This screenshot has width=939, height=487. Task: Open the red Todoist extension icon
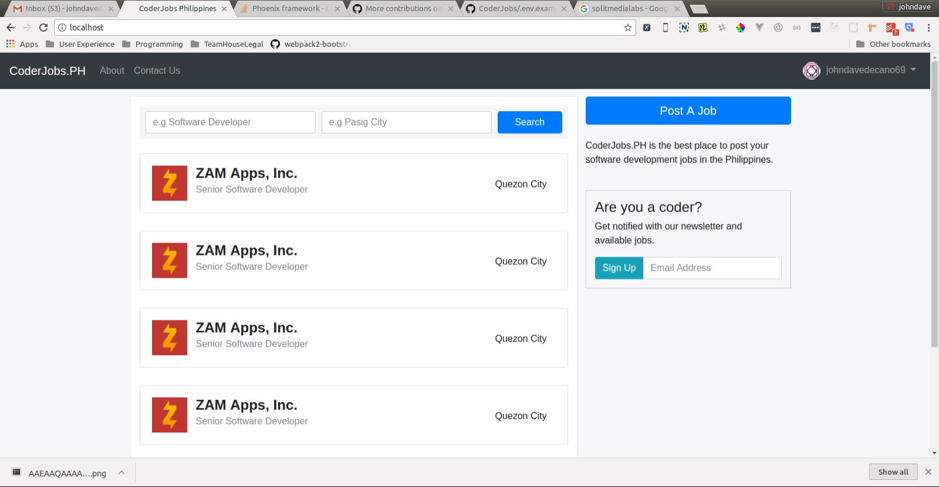[x=891, y=28]
